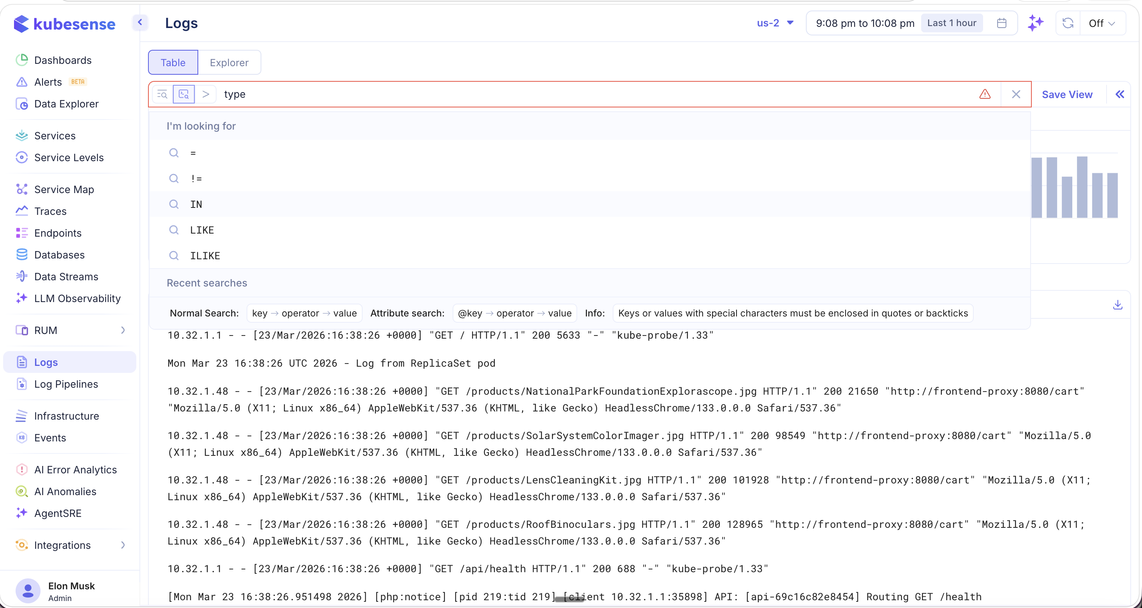The image size is (1142, 608).
Task: Click the Save View button
Action: pos(1067,94)
